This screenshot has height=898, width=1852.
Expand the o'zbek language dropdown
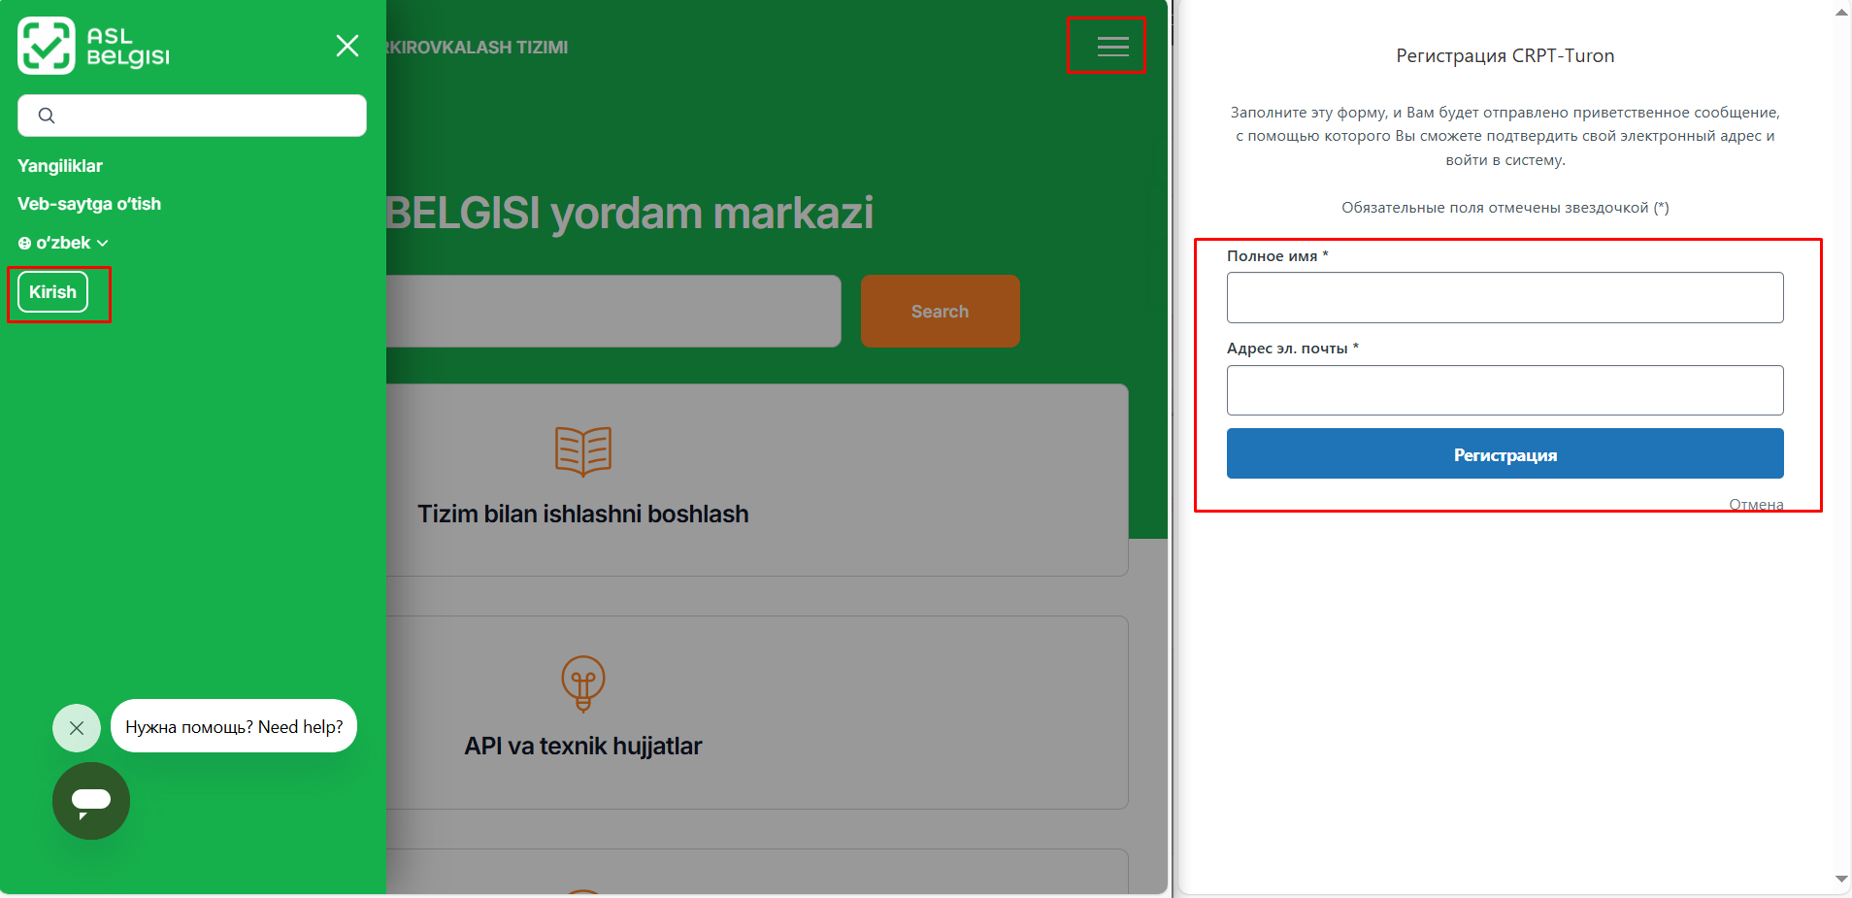pos(63,243)
